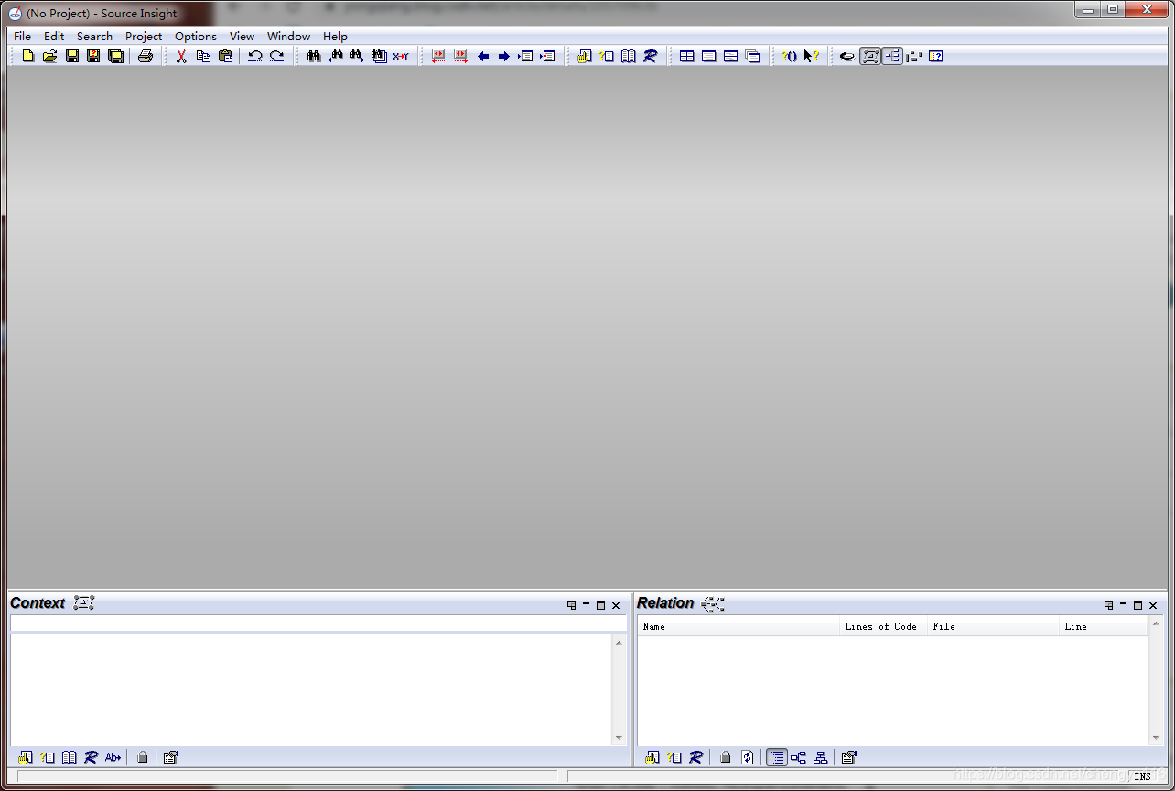Jump to definition from the Context panel toolbar
Viewport: 1175px width, 791px height.
coord(26,757)
